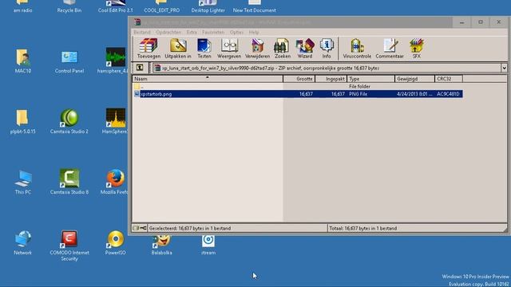This screenshot has height=287, width=511.
Task: Select the Mozilla Firefox desktop icon
Action: (x=115, y=183)
